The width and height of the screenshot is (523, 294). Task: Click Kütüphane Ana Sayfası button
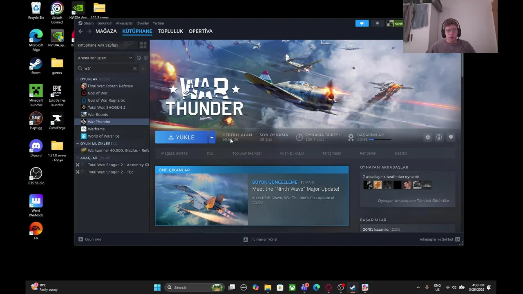[107, 45]
